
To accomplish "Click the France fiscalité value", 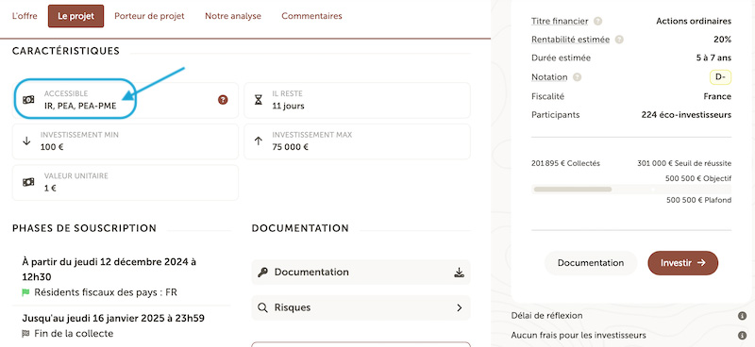I will point(717,96).
